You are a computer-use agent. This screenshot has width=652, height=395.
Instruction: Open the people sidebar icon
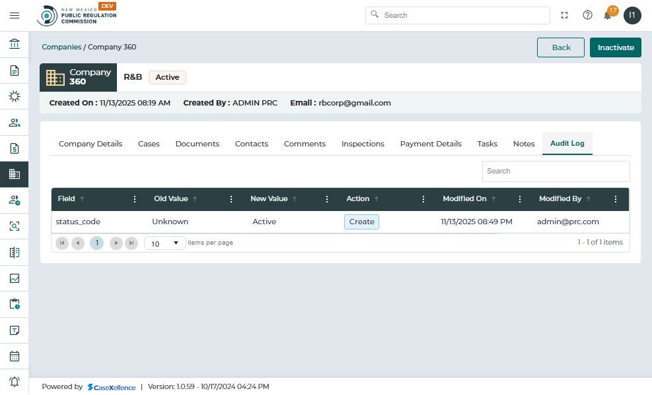[15, 123]
